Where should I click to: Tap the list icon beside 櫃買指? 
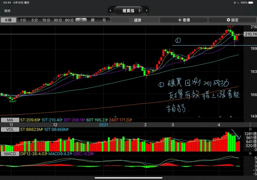coord(140,11)
